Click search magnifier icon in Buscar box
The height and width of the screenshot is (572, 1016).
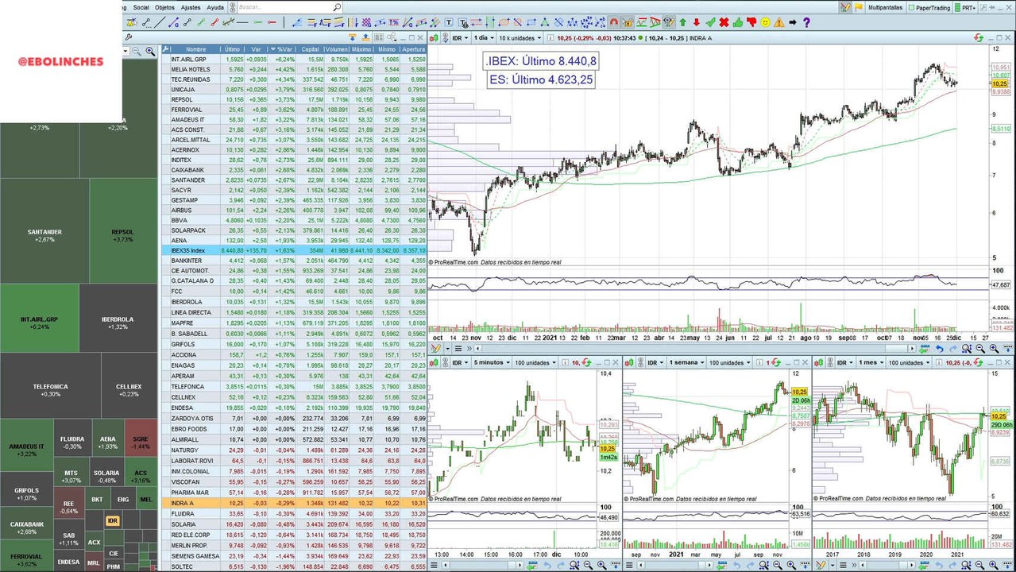tap(337, 7)
